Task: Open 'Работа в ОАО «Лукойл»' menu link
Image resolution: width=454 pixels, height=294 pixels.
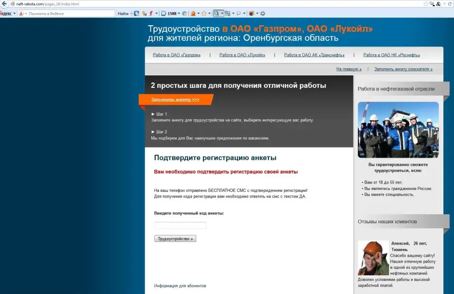Action: (x=242, y=55)
